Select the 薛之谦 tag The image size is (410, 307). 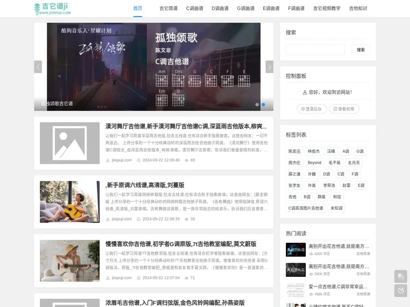click(x=294, y=174)
